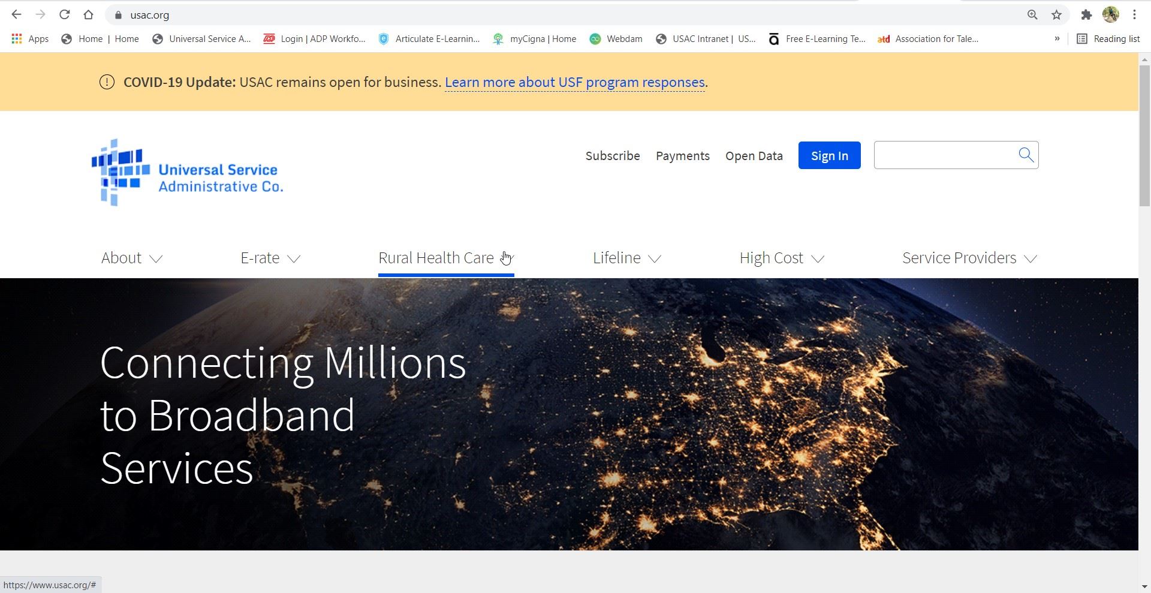1151x593 pixels.
Task: Bookmark this page with star icon
Action: [x=1057, y=15]
